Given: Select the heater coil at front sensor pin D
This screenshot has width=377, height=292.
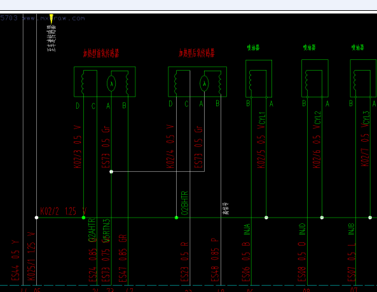Looking at the screenshot, I should click(83, 83).
